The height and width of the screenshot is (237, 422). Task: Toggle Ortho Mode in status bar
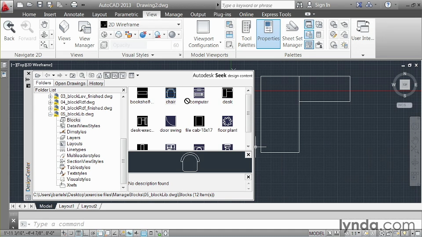[86, 233]
